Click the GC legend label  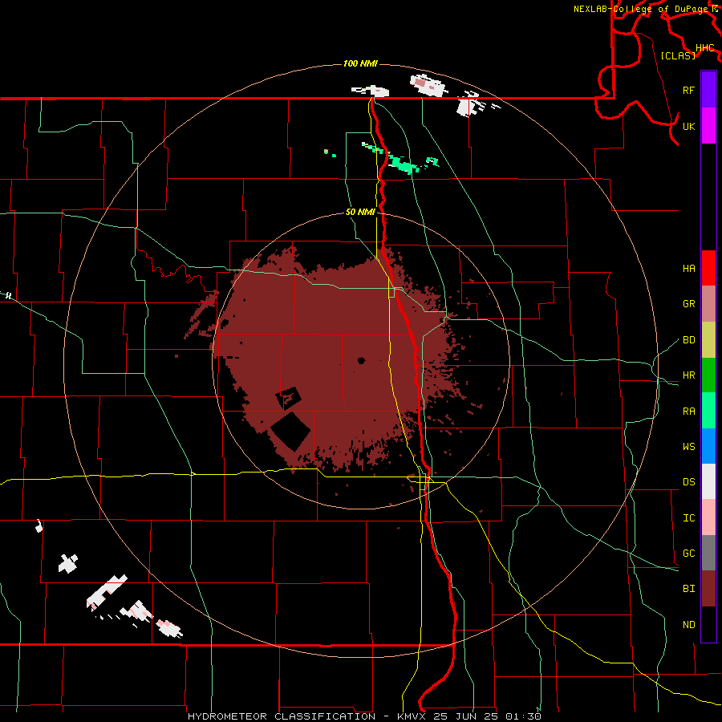[x=688, y=554]
